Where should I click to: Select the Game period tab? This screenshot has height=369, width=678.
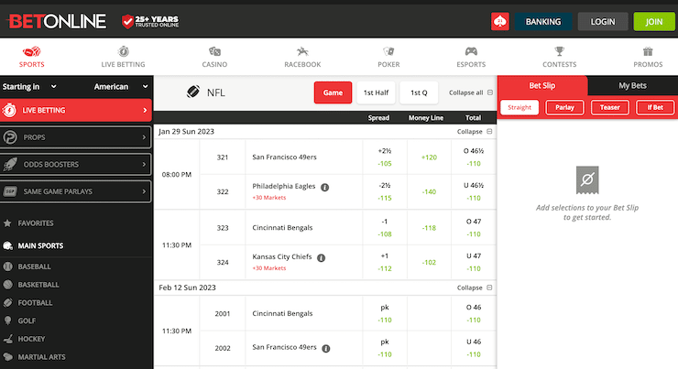[x=333, y=92]
